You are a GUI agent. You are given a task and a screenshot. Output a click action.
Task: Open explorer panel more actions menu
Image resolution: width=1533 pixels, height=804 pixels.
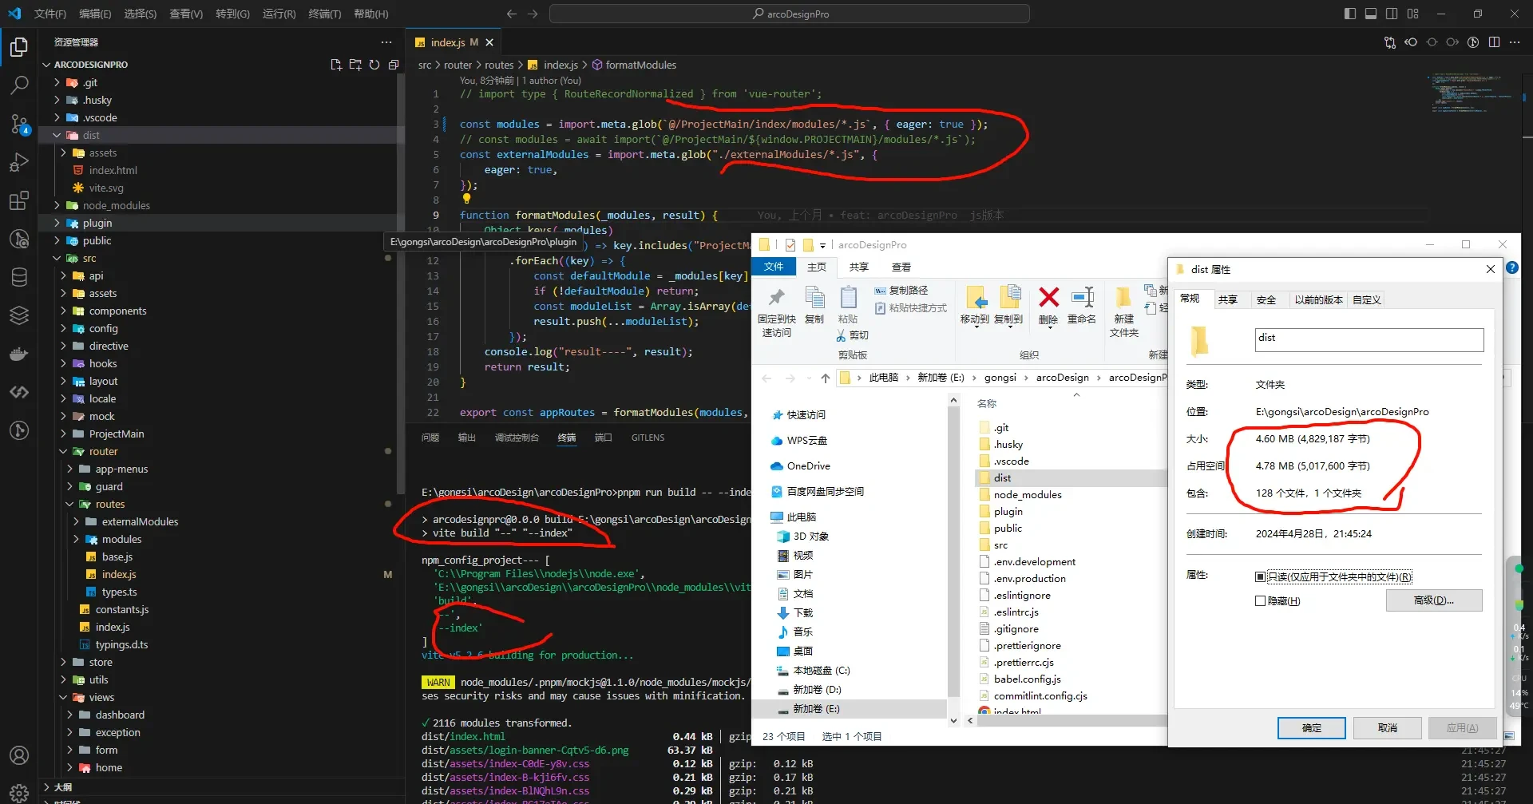(386, 42)
